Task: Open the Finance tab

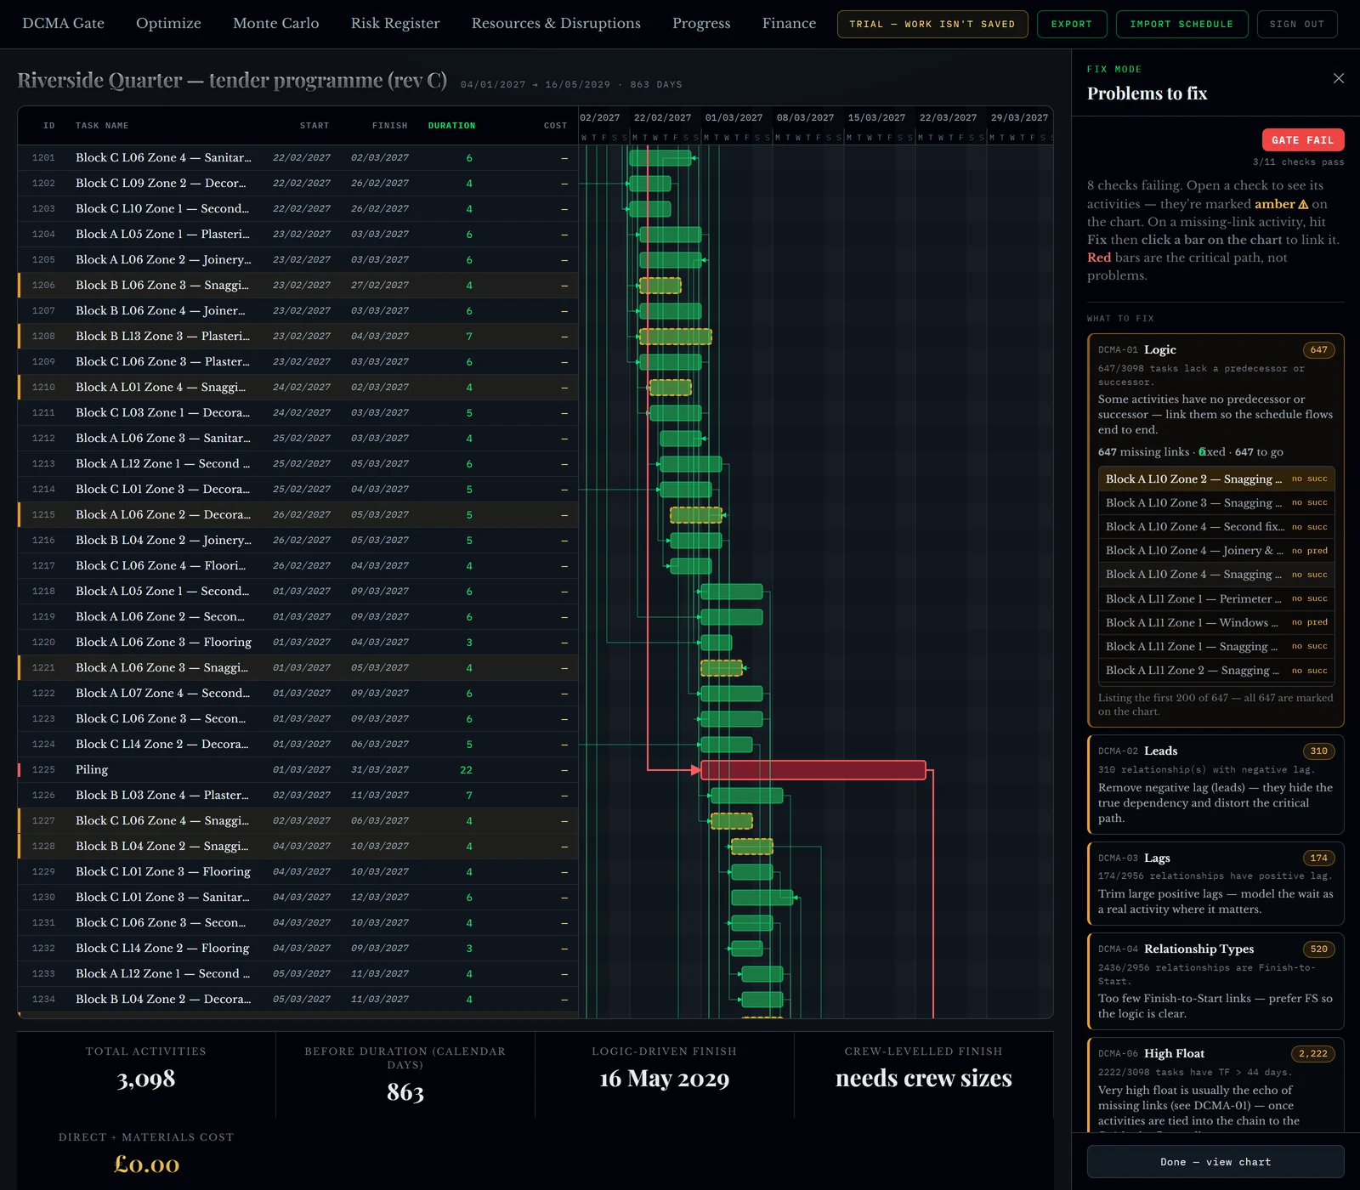Action: coord(789,24)
